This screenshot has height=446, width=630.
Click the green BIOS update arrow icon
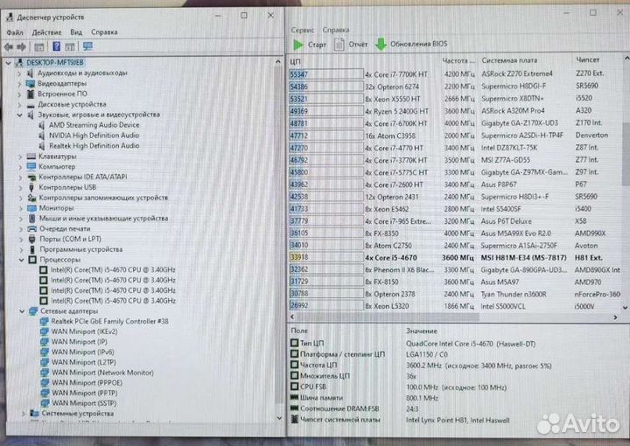[x=381, y=44]
